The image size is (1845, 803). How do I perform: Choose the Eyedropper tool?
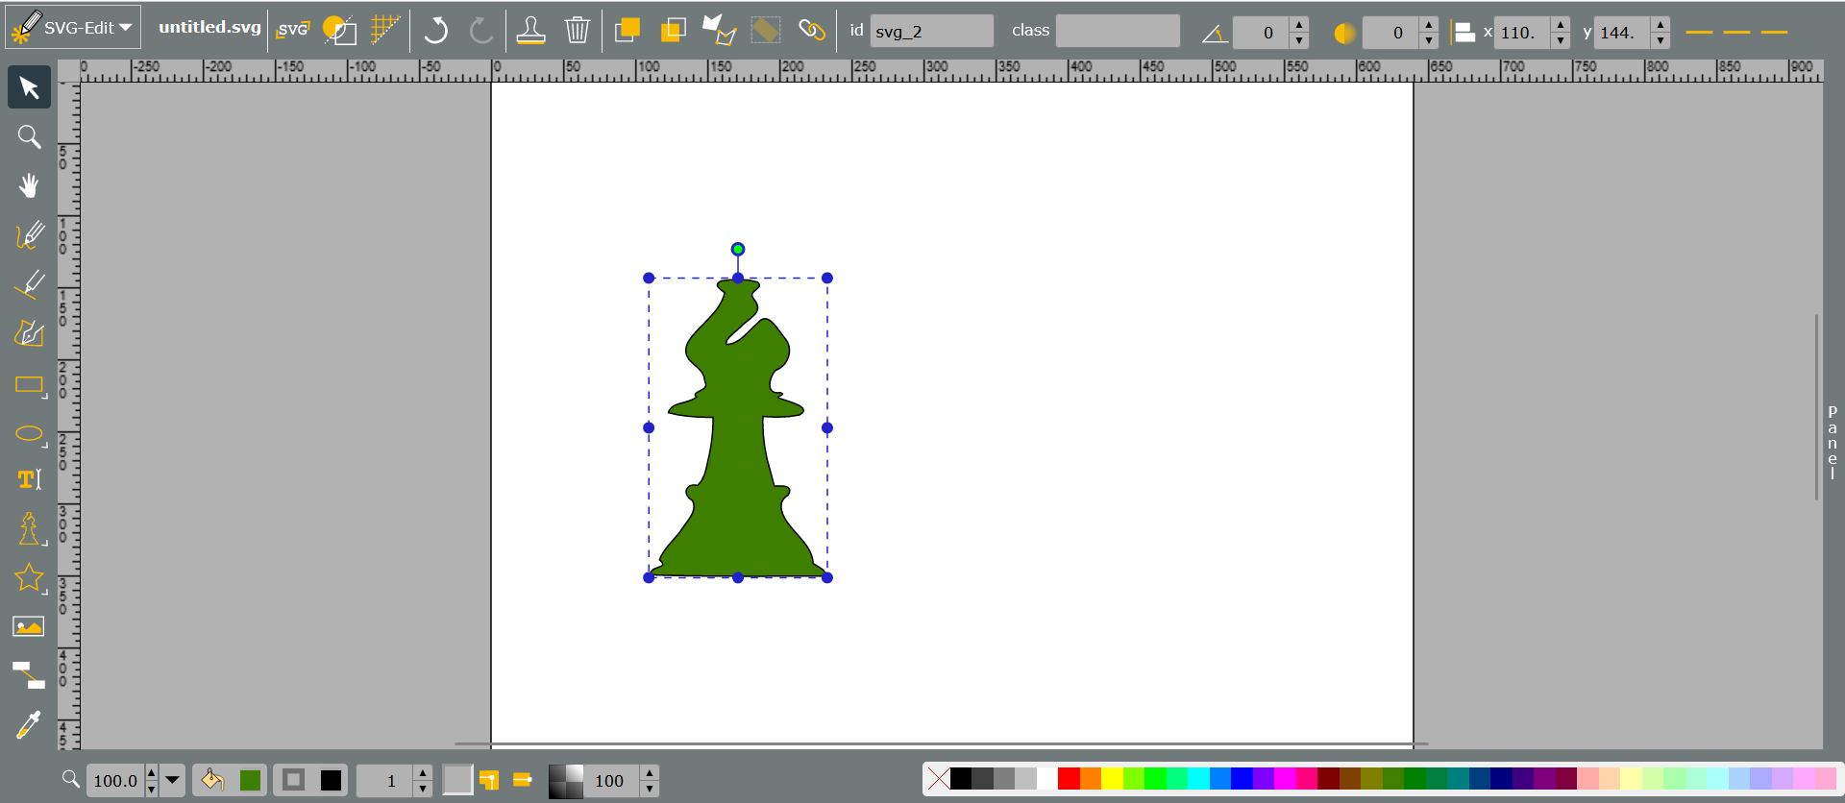[x=29, y=724]
